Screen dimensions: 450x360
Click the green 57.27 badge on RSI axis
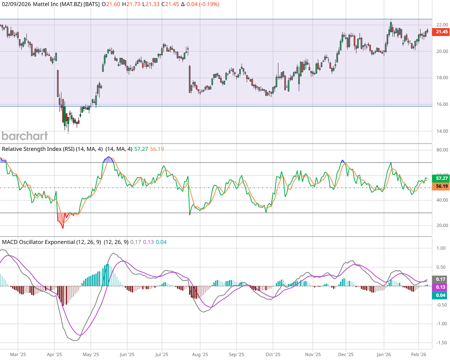(x=441, y=178)
